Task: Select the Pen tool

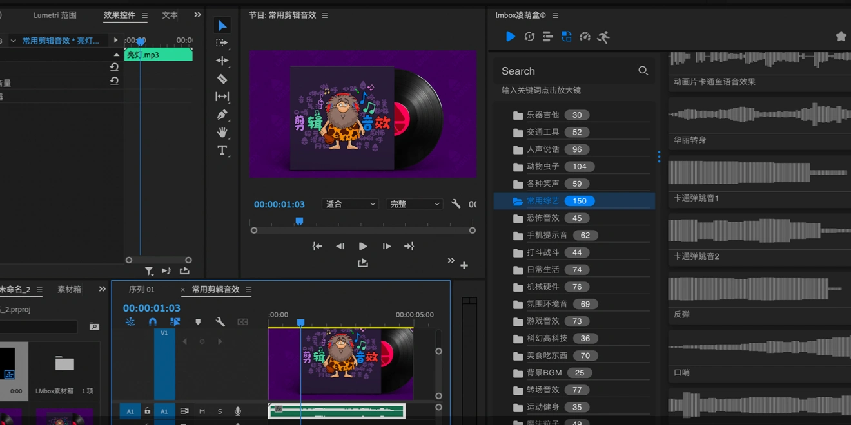Action: [222, 115]
